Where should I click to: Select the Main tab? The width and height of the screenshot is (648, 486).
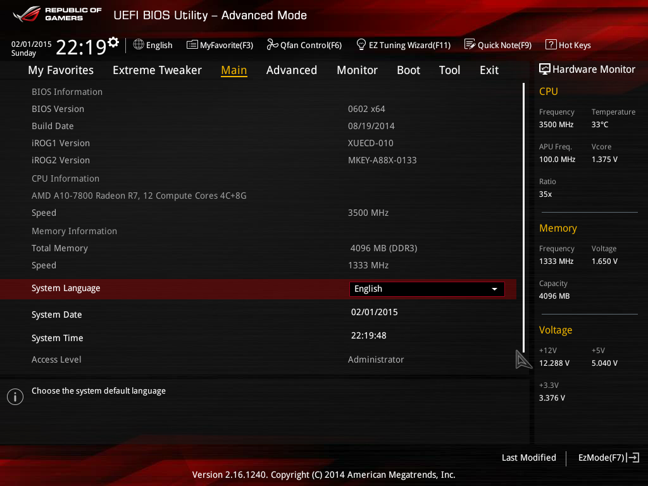point(234,70)
